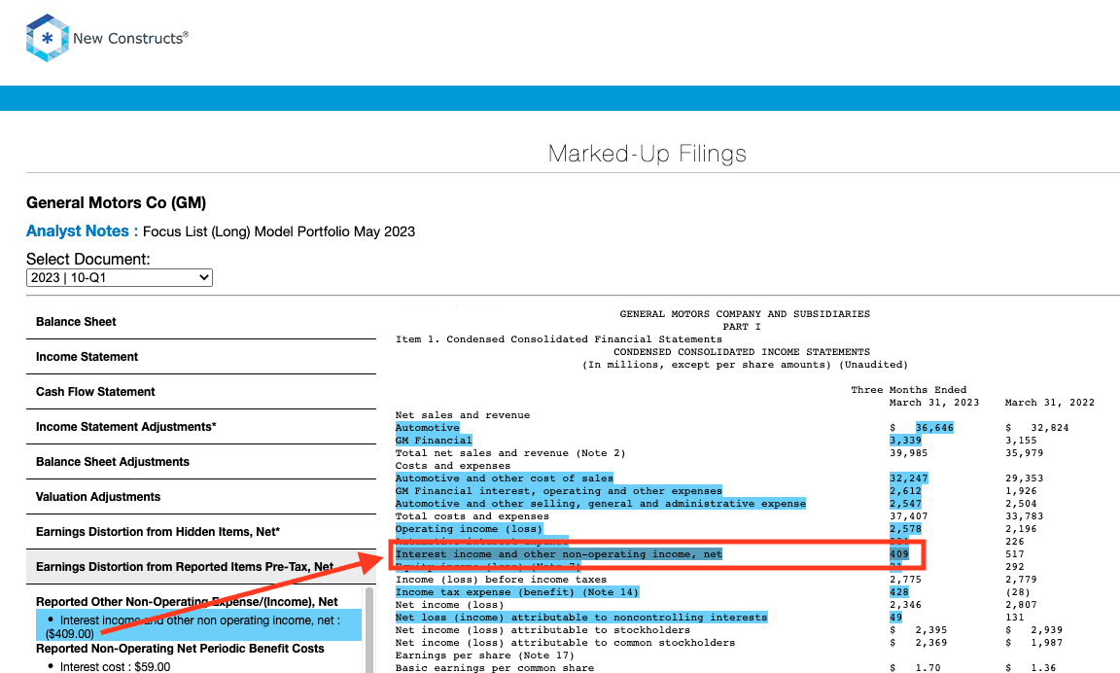This screenshot has height=673, width=1120.
Task: Click the highlighted value 2,612
Action: coord(905,491)
